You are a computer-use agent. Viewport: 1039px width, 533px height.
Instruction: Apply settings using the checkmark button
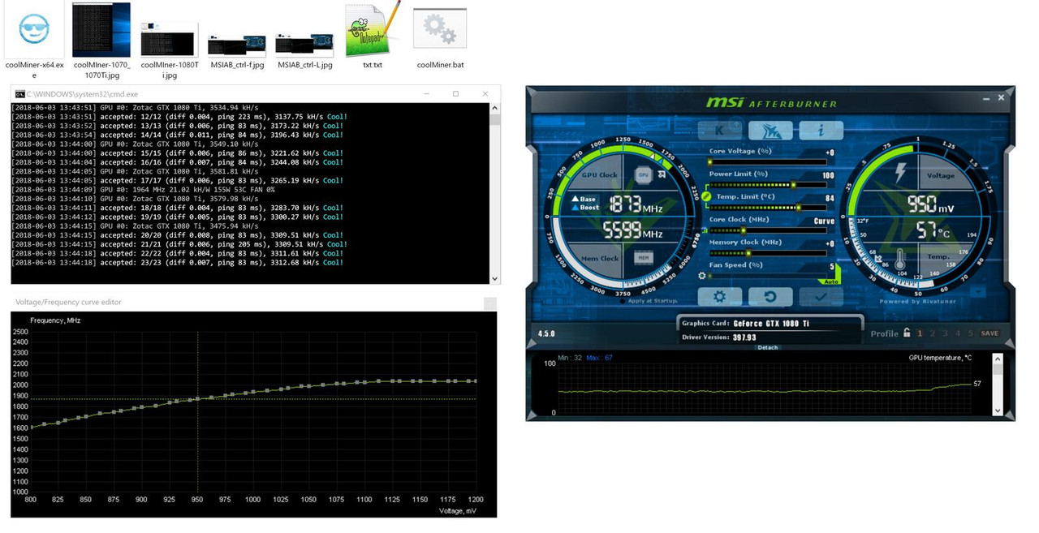[x=821, y=297]
